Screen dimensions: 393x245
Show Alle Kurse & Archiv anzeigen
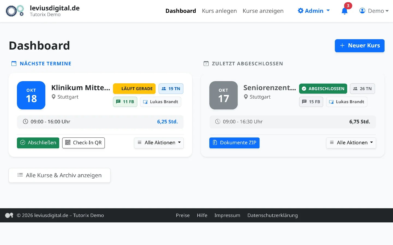point(59,175)
